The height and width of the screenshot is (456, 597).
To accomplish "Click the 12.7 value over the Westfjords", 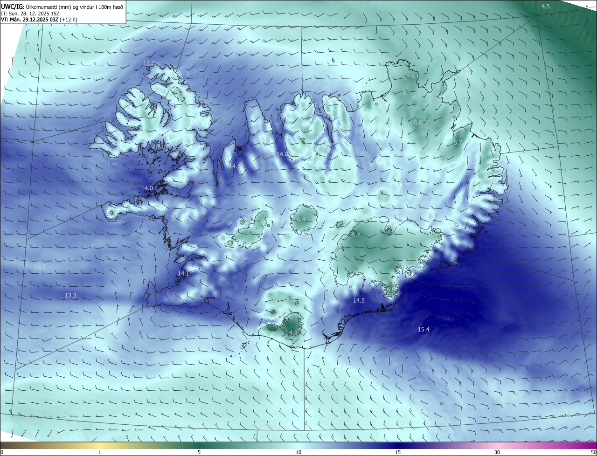I will pyautogui.click(x=149, y=63).
